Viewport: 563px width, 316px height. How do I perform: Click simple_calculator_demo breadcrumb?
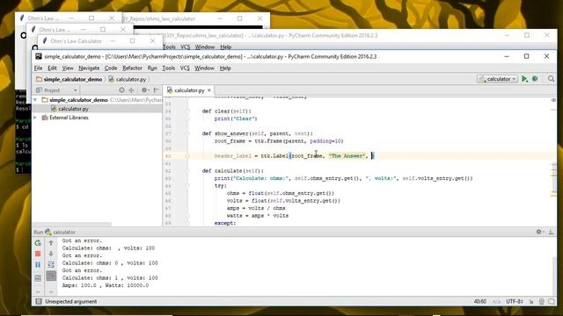(x=69, y=79)
